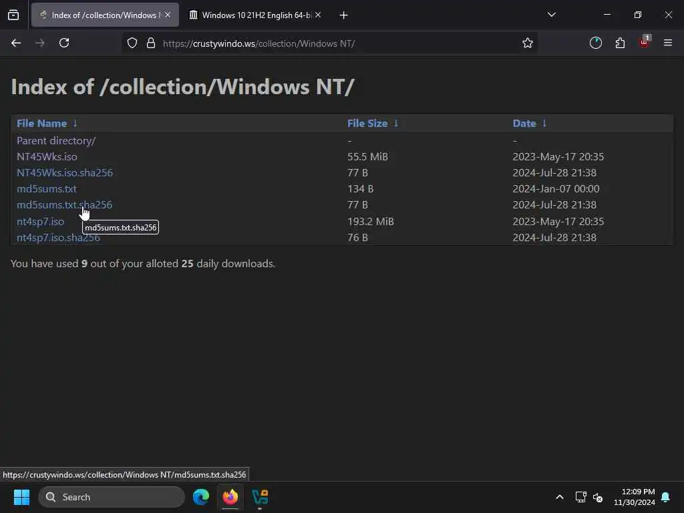Open md5sums.txt.sha256 link
The image size is (684, 513).
click(x=64, y=204)
